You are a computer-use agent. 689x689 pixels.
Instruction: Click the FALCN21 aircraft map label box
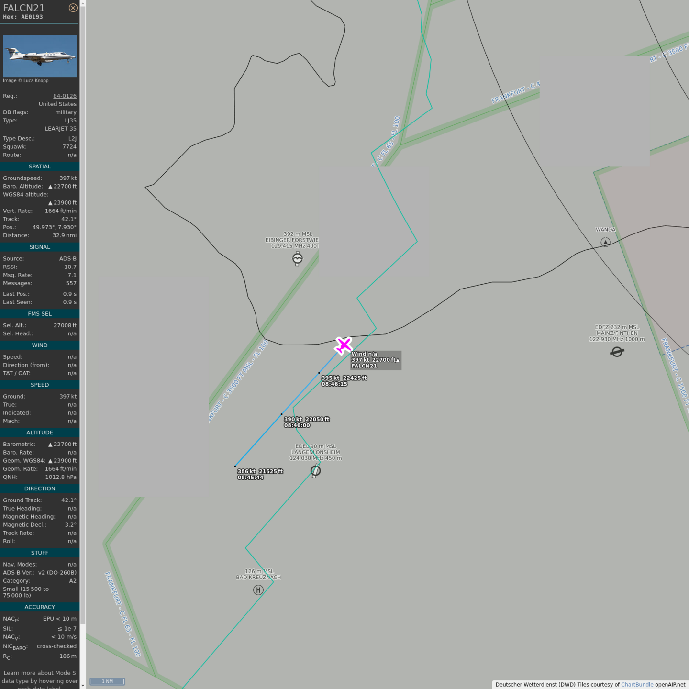(x=376, y=360)
